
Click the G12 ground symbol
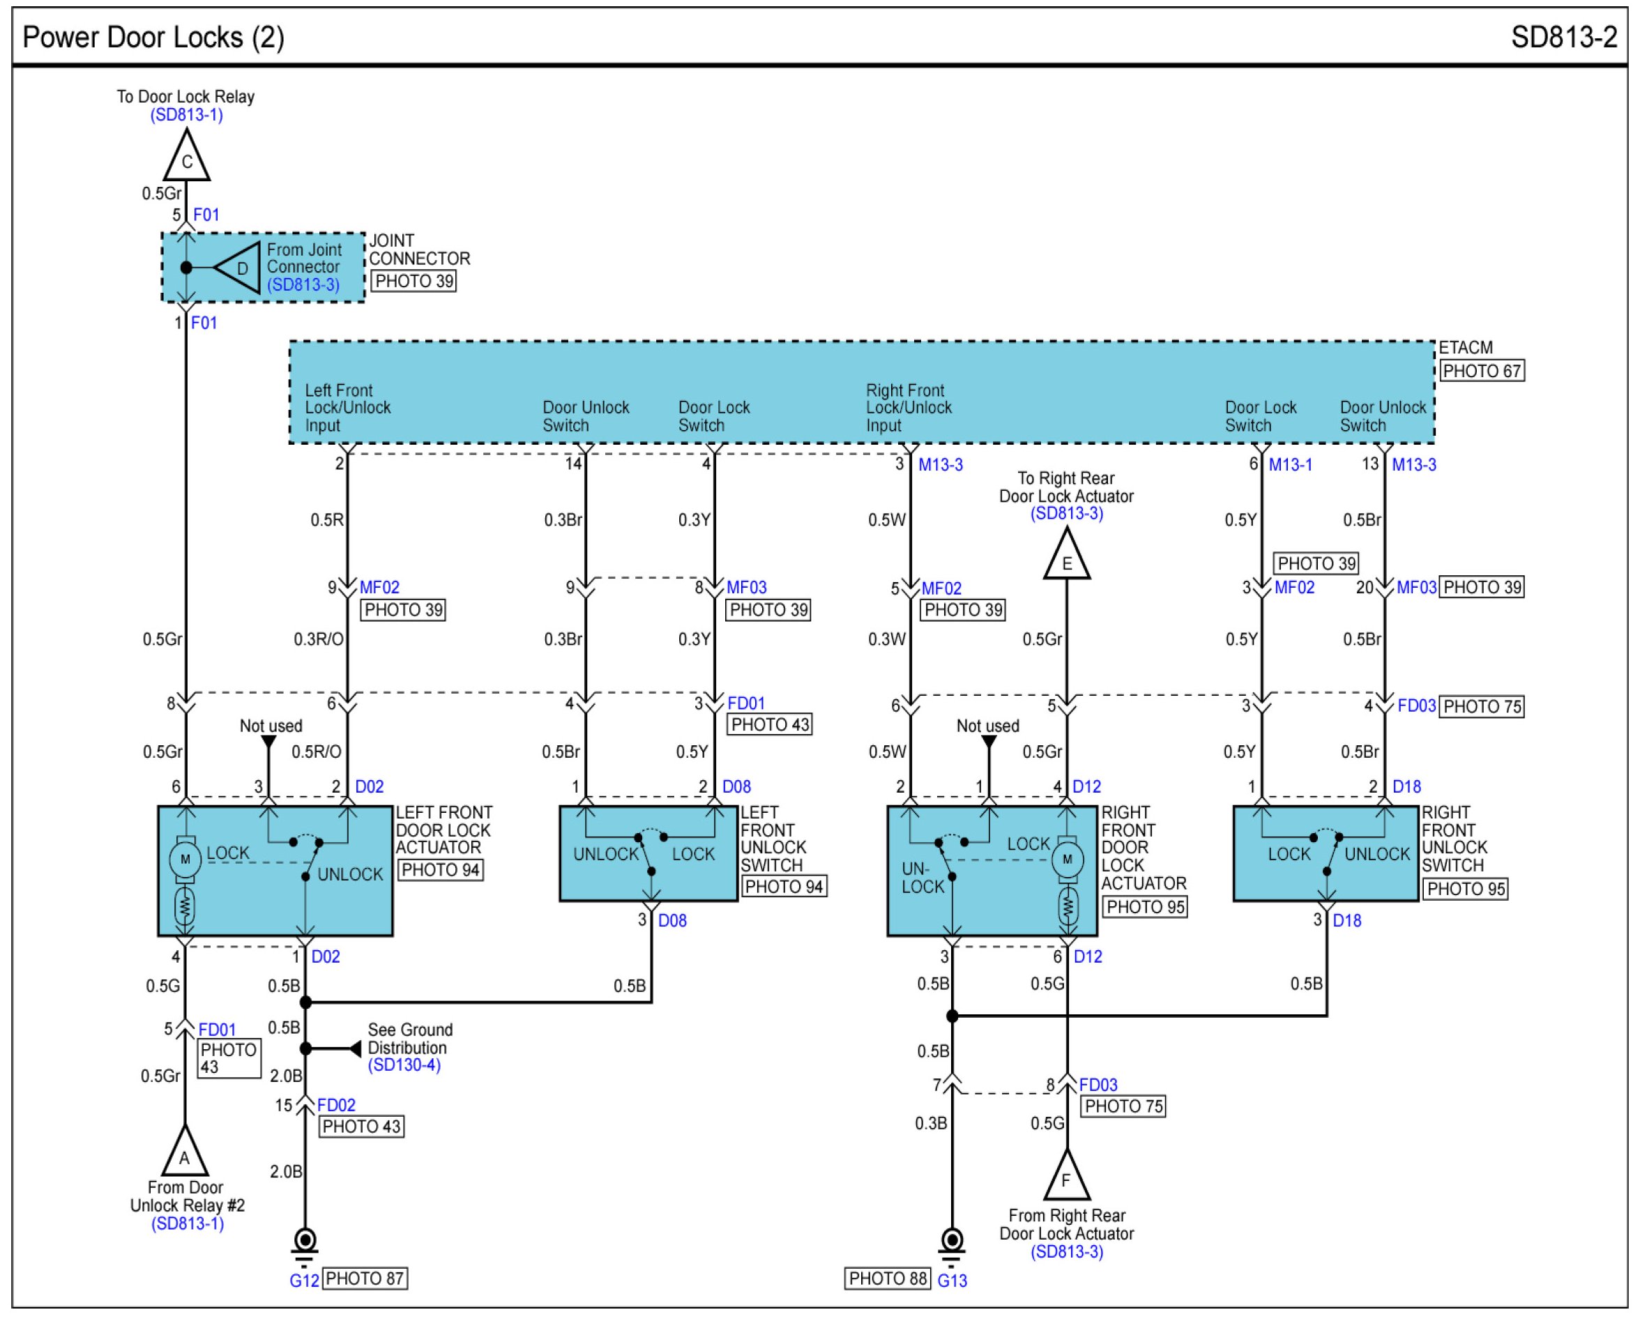[x=305, y=1242]
